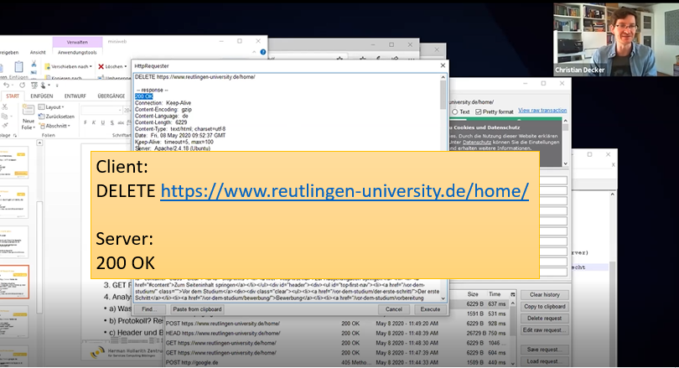The width and height of the screenshot is (679, 368).
Task: Click the copy icon in PowerPoint clipboard group
Action: [x=5, y=117]
